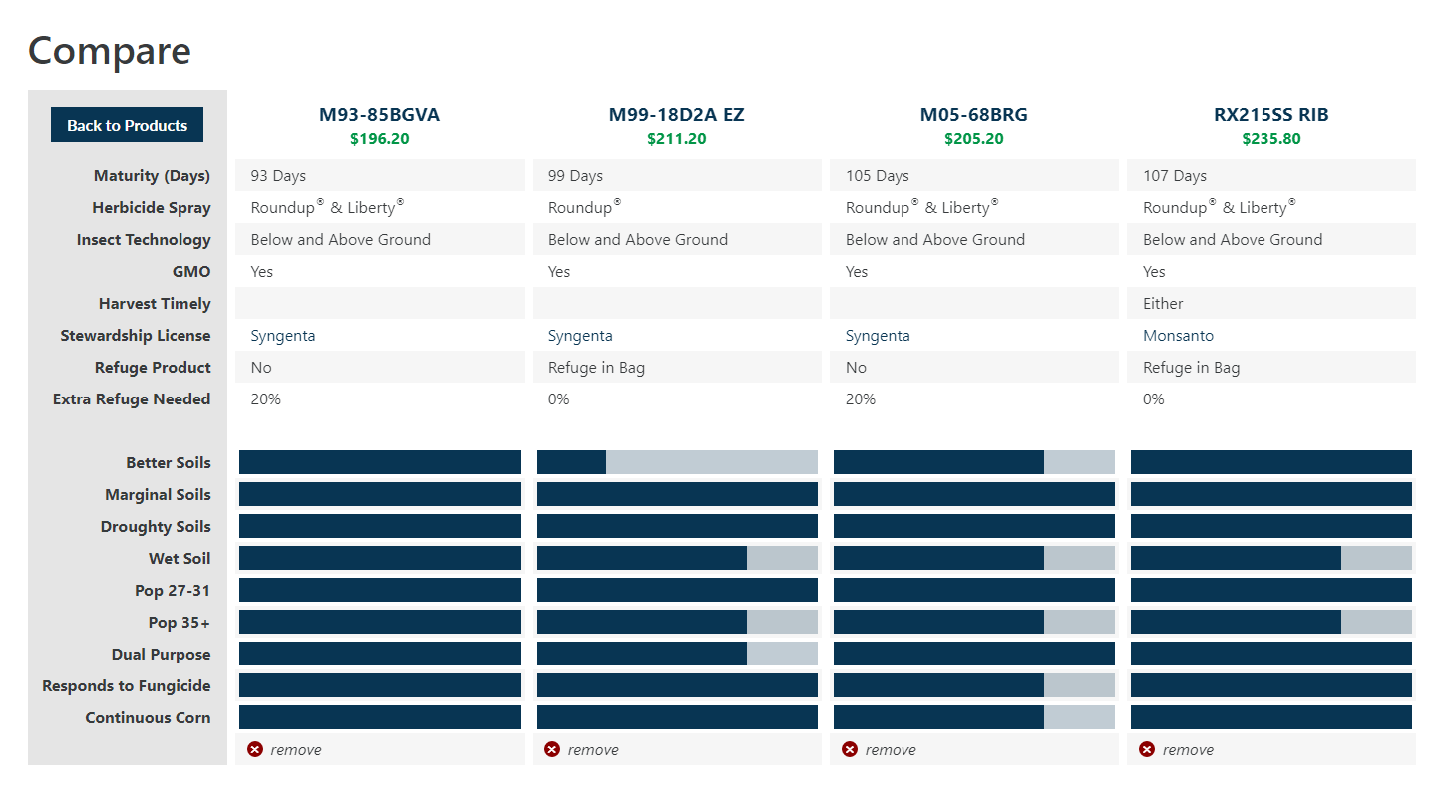Go back using Back to Products button

pos(127,125)
